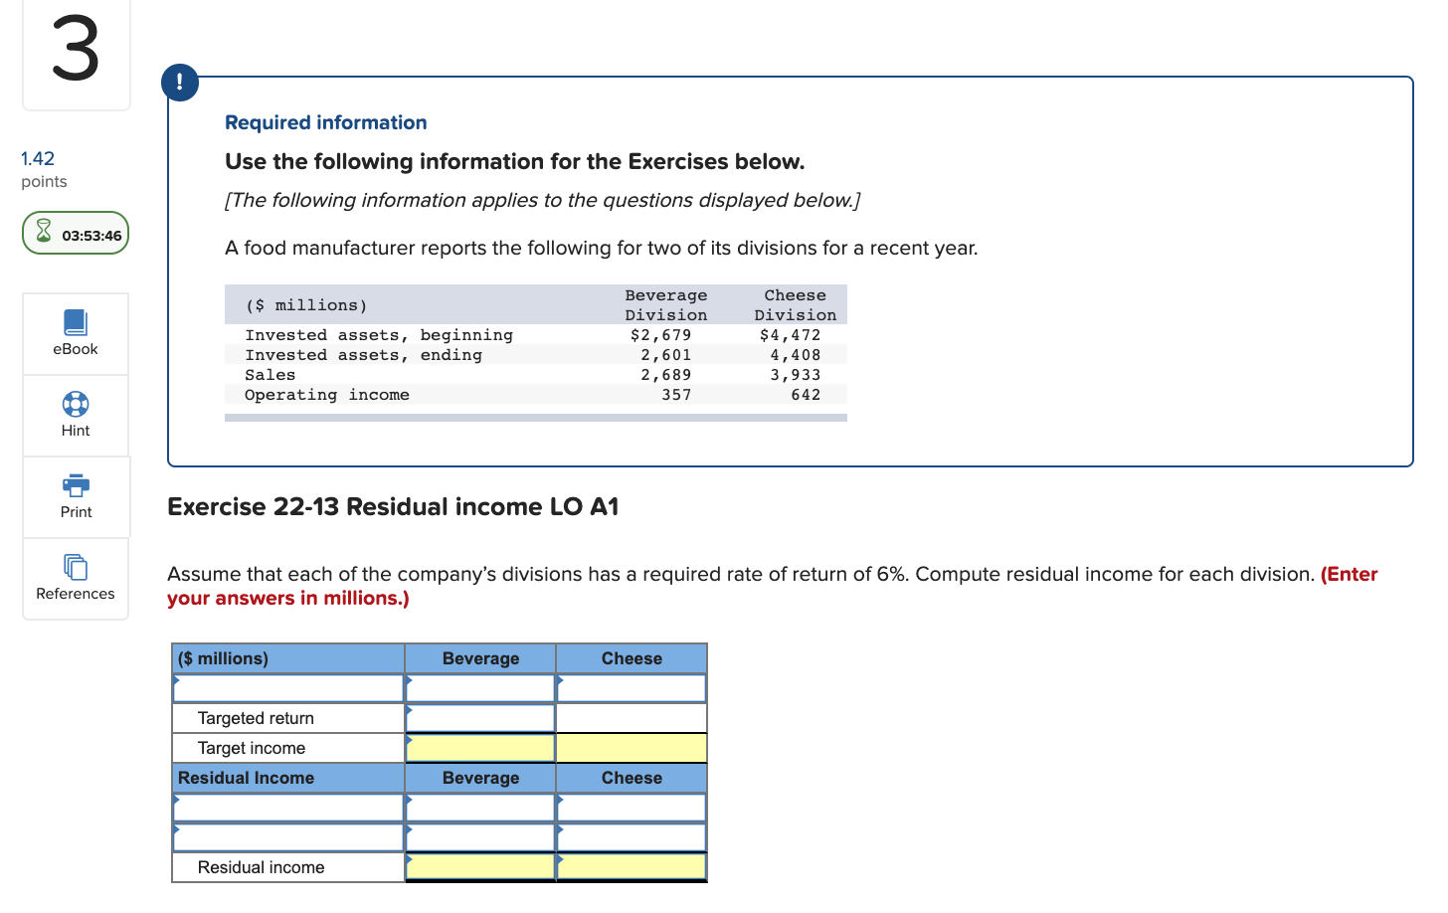Open the References resource
This screenshot has width=1448, height=913.
point(76,578)
